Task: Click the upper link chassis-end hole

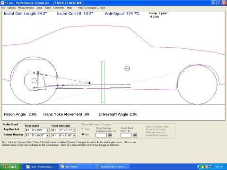Action: click(x=46, y=75)
